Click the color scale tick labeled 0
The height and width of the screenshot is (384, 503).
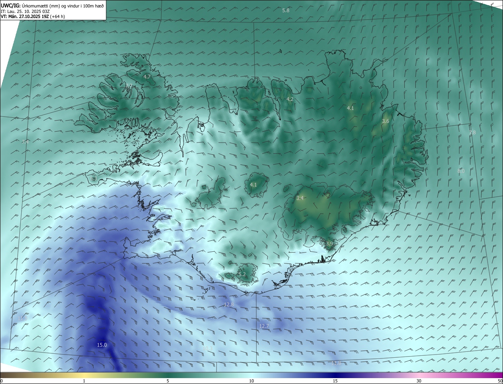pos(2,381)
